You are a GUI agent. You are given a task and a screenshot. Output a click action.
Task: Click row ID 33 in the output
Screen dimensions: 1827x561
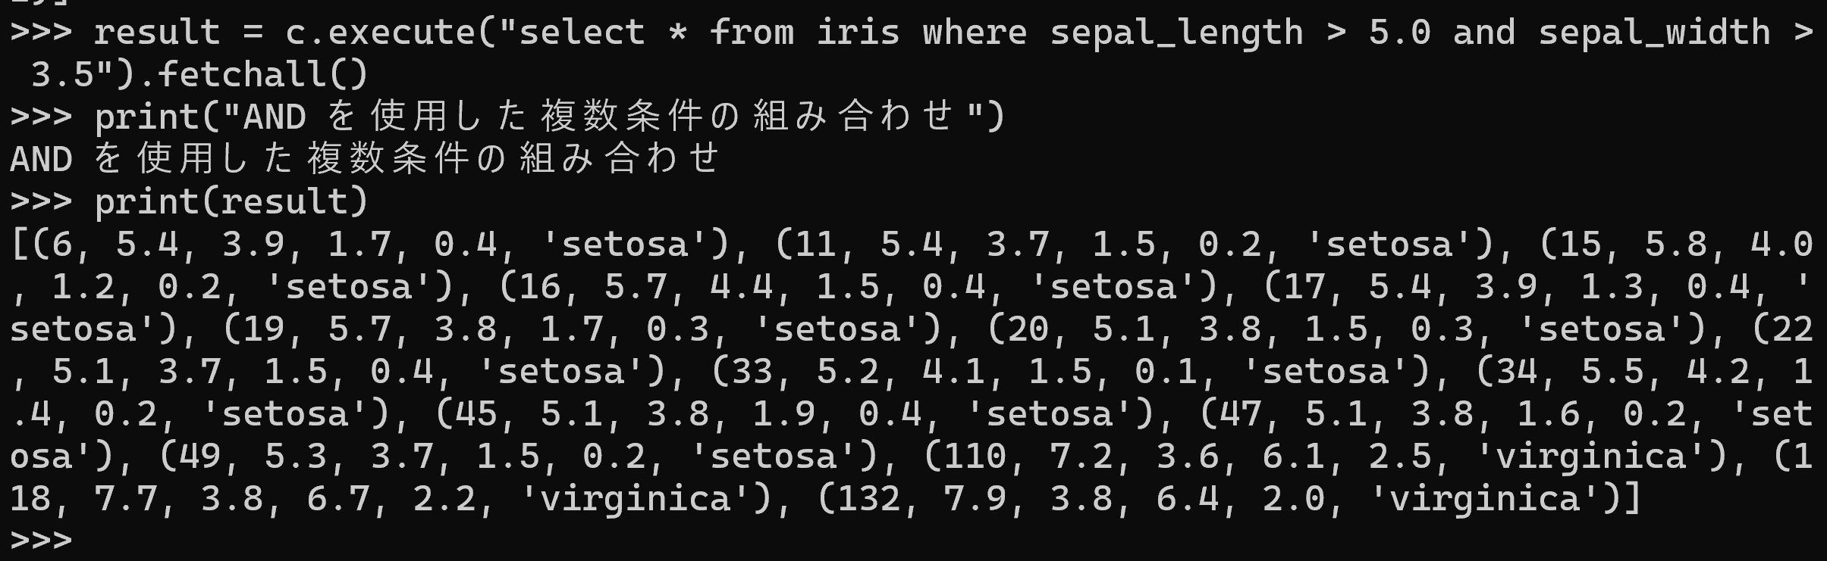point(752,372)
